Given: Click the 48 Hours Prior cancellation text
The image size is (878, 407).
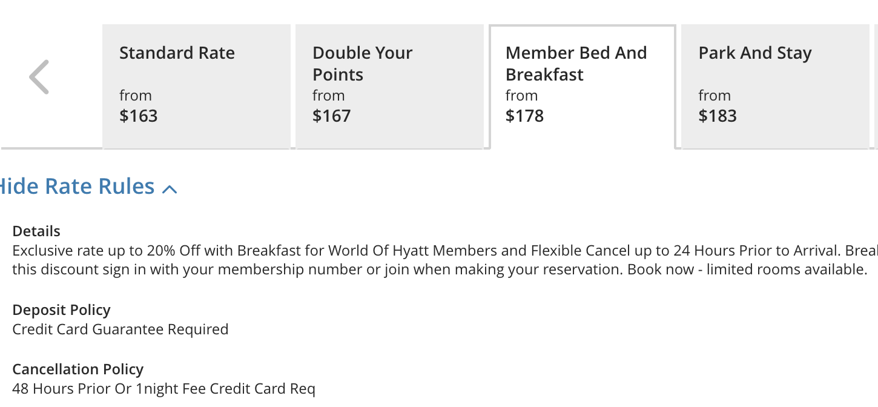Looking at the screenshot, I should point(164,388).
